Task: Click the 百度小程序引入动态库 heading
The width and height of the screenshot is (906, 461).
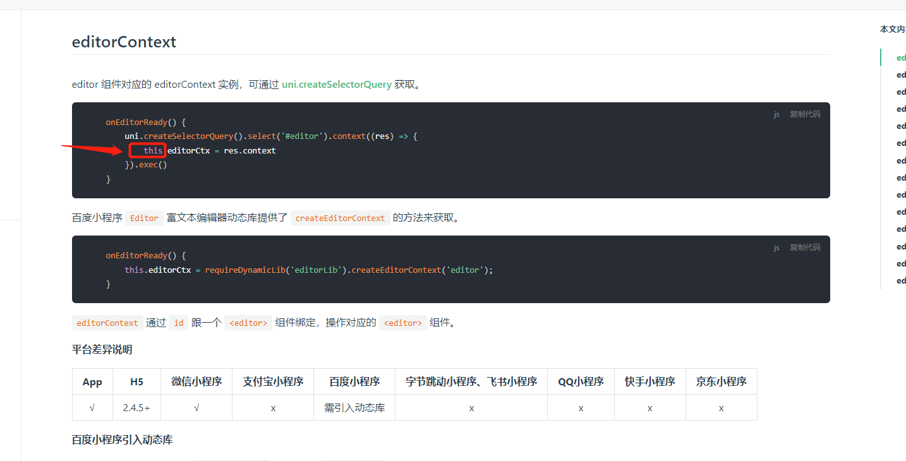Action: pos(123,440)
